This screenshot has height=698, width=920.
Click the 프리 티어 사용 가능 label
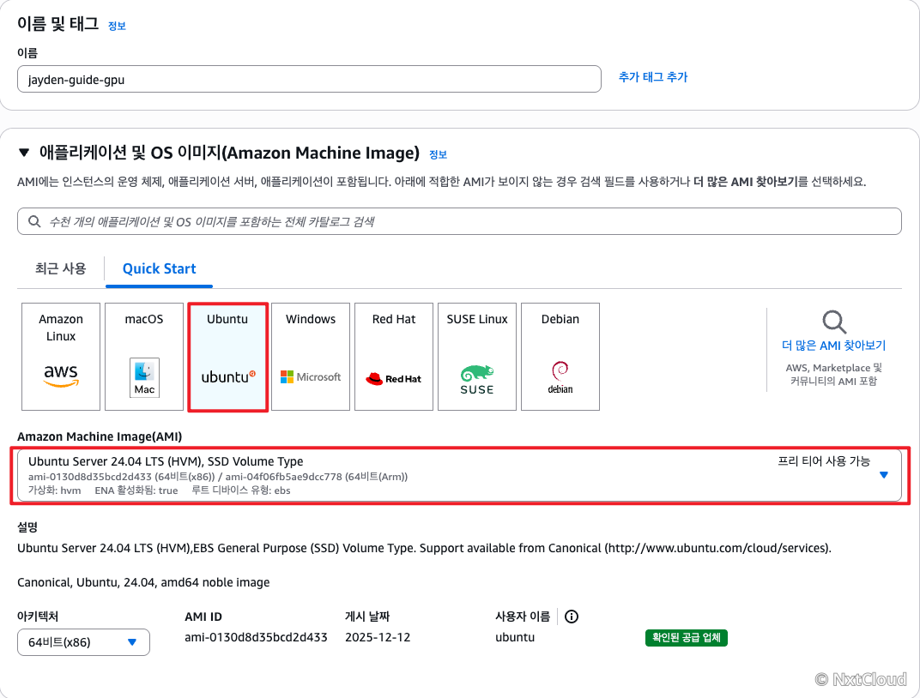pyautogui.click(x=824, y=461)
